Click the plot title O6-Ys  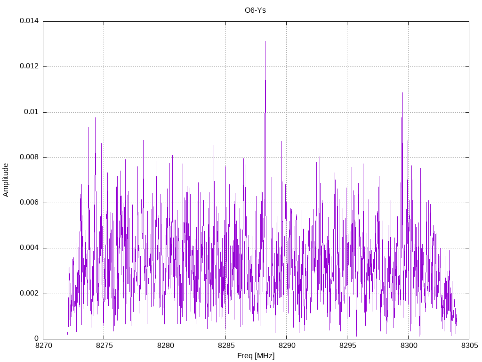[x=255, y=10]
